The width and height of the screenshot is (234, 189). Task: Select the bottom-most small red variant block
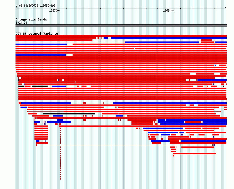(174, 156)
